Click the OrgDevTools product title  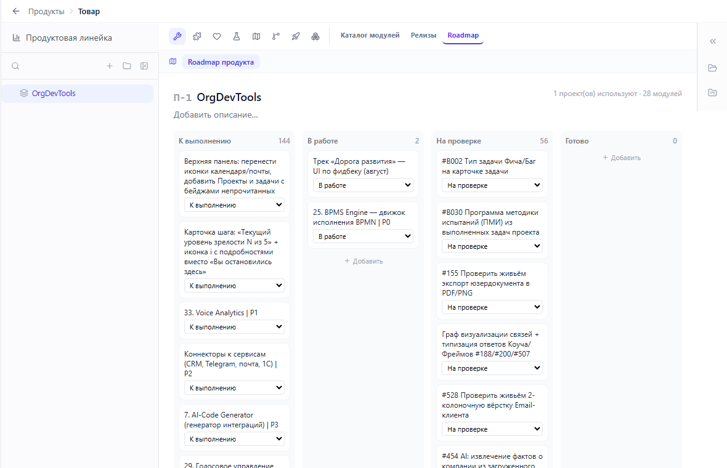229,97
